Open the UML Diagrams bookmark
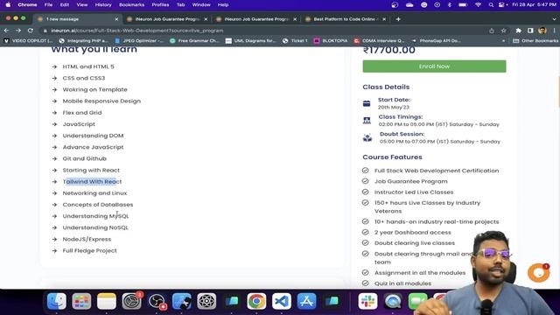 [x=251, y=41]
